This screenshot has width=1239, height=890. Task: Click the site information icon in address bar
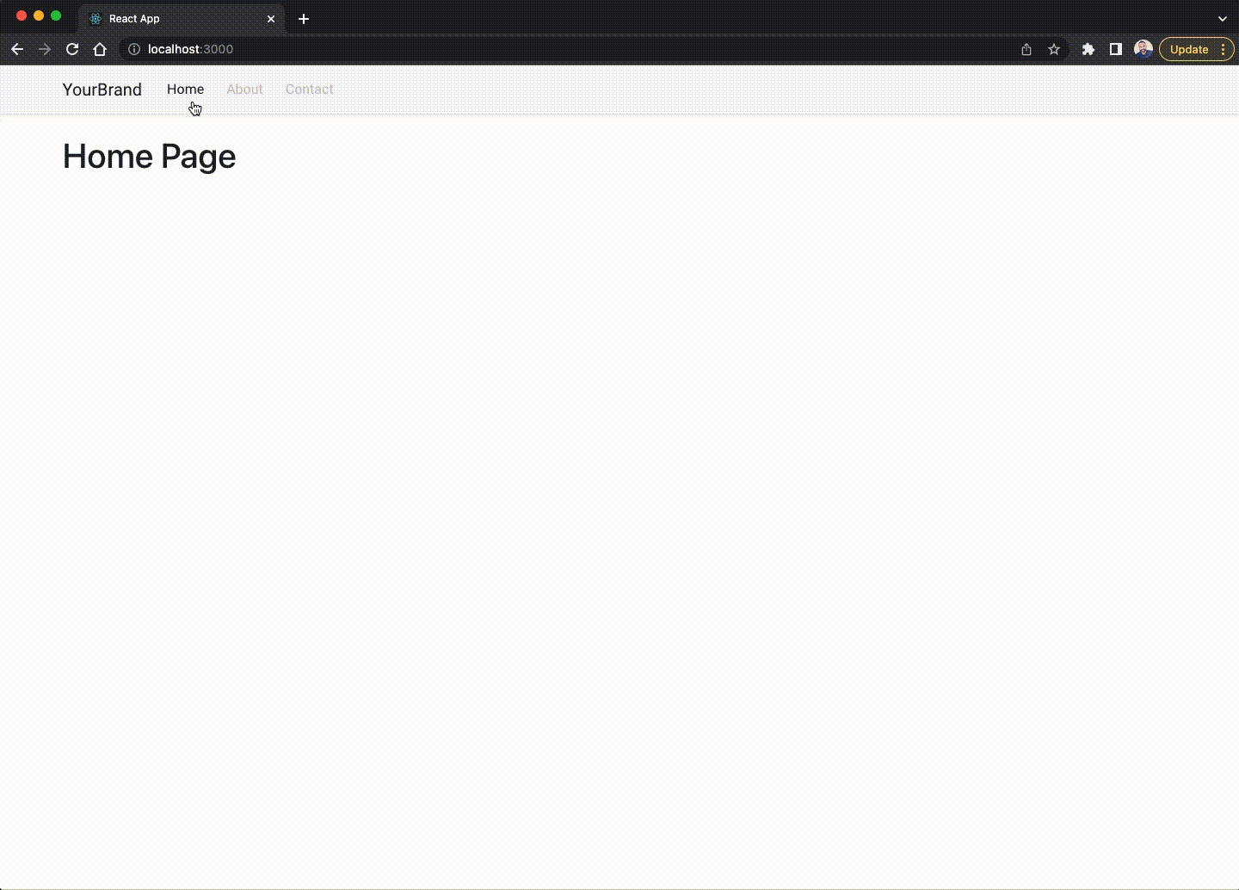coord(134,49)
